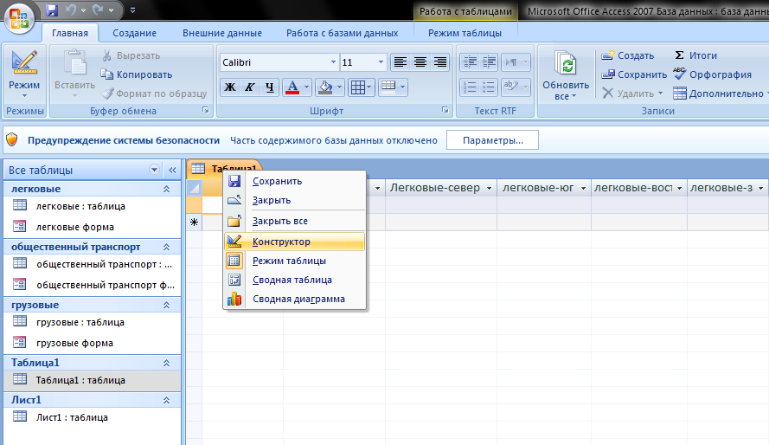The image size is (769, 445).
Task: Open Calibri font name dropdown
Action: [334, 62]
